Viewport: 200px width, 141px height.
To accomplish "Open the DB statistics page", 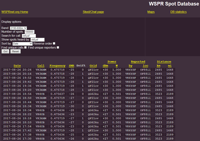I will (x=178, y=12).
